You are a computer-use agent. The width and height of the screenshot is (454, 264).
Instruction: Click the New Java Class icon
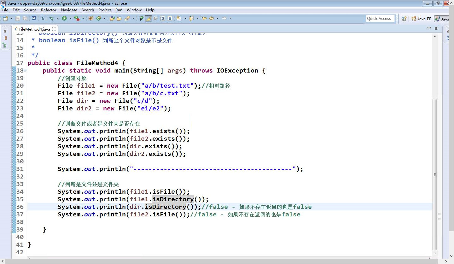tap(99, 18)
